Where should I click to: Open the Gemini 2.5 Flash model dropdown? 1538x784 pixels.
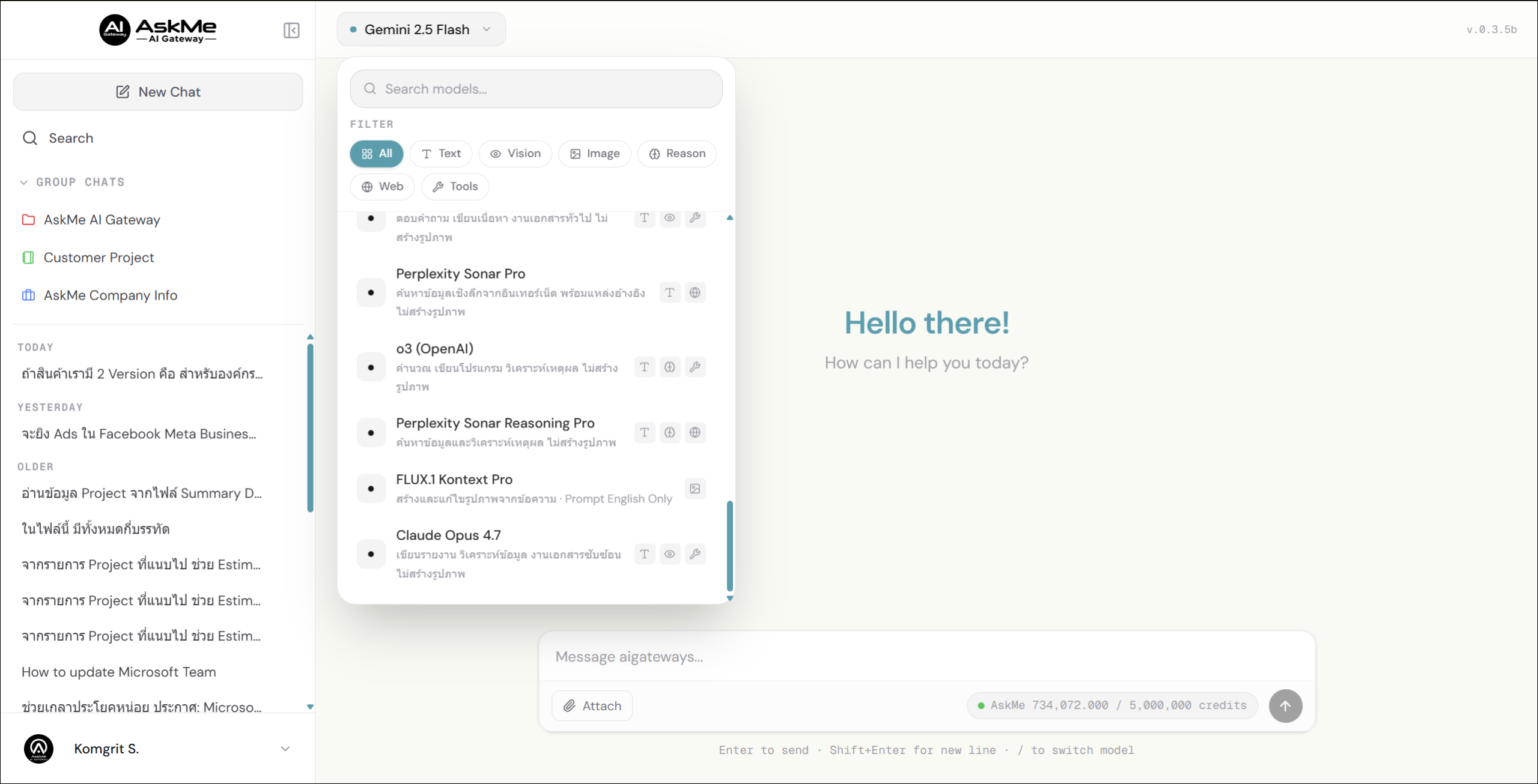point(421,29)
